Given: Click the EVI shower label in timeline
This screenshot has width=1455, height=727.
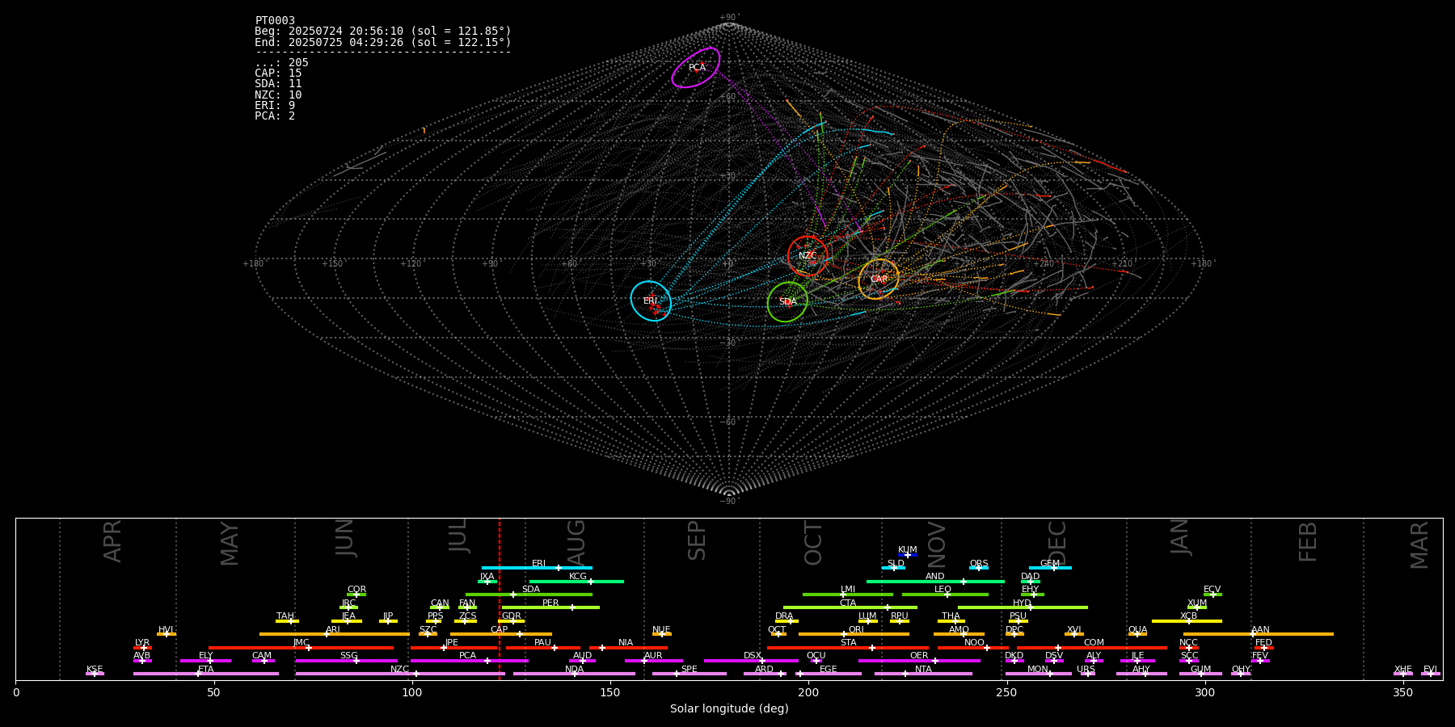Looking at the screenshot, I should click(x=1430, y=670).
